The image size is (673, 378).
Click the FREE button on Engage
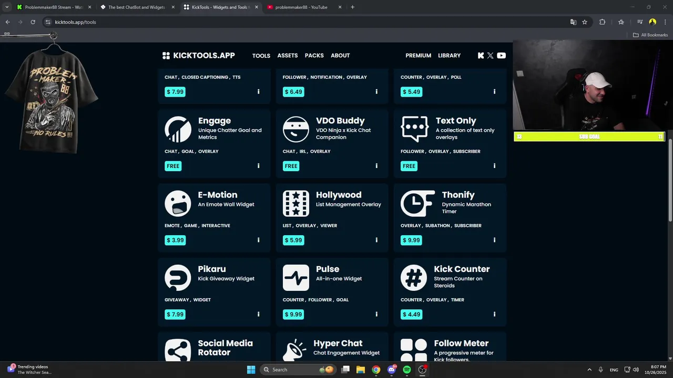point(173,166)
